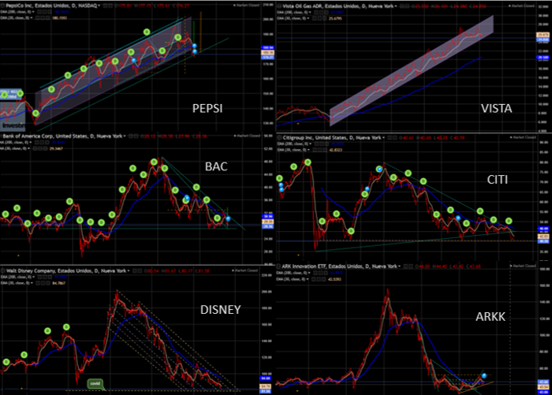
Task: Click the Citigroup Inc, United States chart title
Action: (x=332, y=138)
